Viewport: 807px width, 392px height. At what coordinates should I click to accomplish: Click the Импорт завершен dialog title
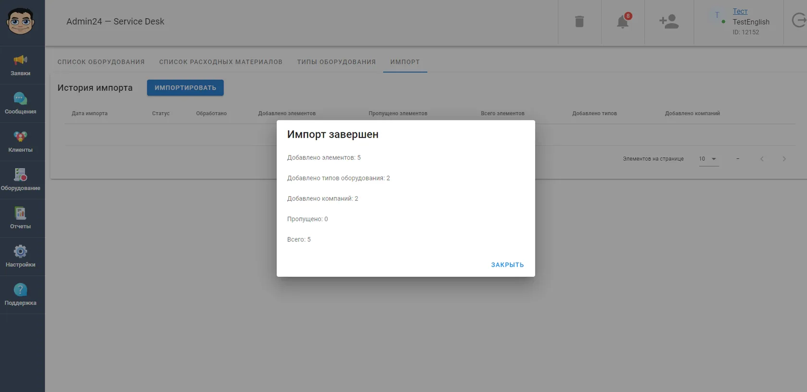point(333,135)
